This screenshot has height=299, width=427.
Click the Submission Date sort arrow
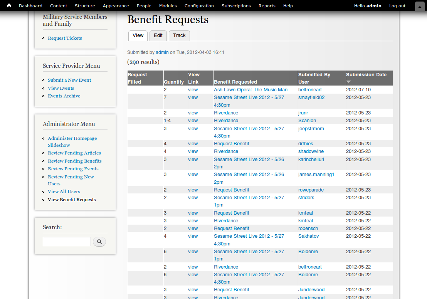point(349,82)
